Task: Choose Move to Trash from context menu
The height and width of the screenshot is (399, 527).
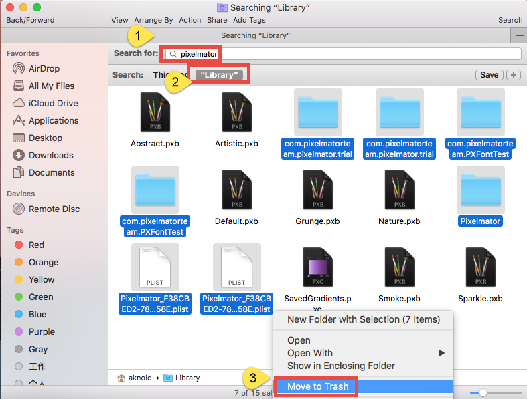Action: click(317, 386)
